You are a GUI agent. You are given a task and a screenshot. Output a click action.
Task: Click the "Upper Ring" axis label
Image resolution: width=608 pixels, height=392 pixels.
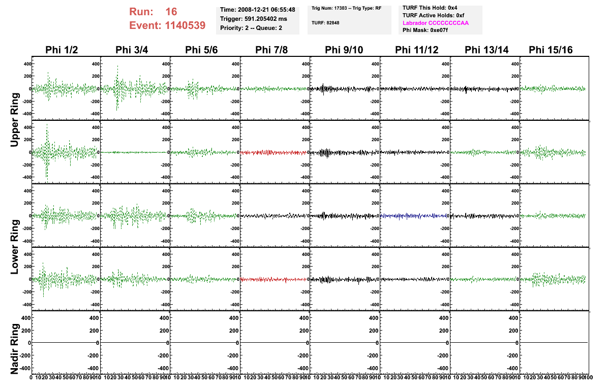(x=14, y=120)
